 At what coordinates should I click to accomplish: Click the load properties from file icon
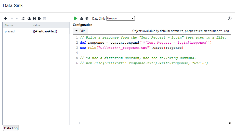[x=34, y=18]
